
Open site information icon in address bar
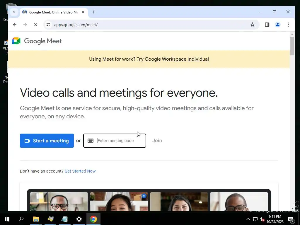48,25
